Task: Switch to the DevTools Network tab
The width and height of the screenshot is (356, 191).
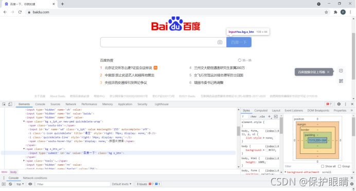Action: click(x=71, y=104)
